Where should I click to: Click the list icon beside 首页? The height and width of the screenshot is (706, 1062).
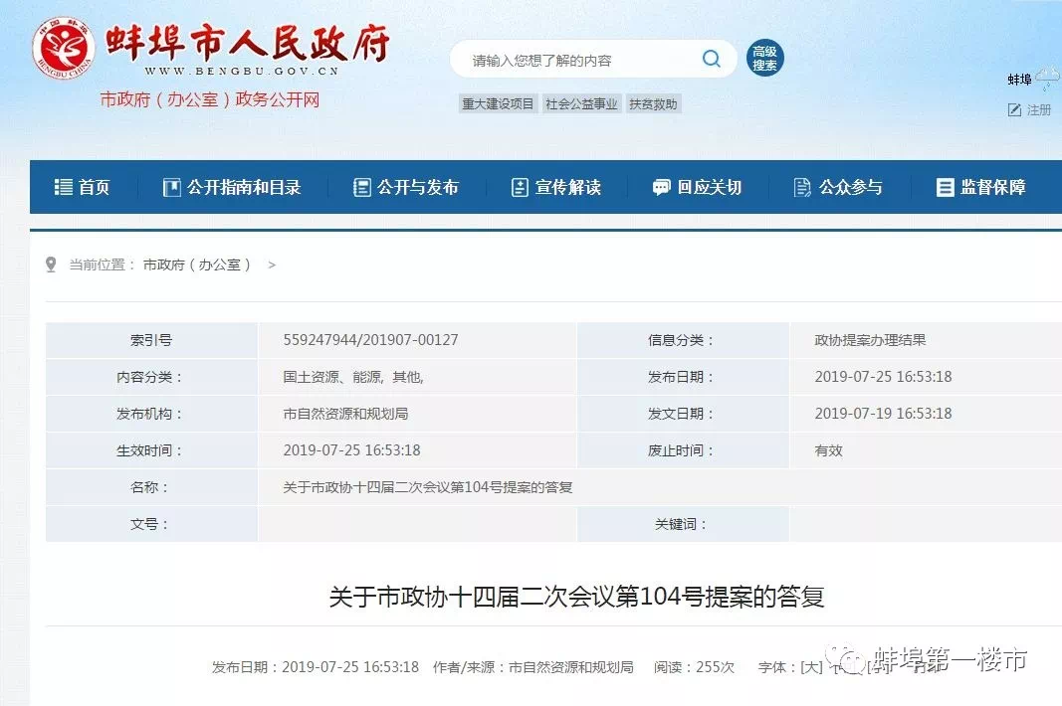point(63,187)
